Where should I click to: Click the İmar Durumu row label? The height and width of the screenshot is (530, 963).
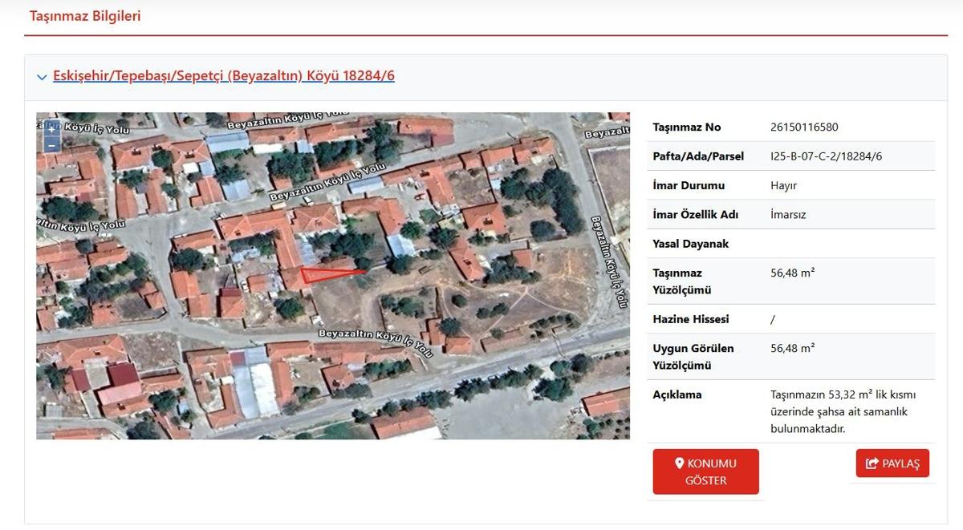(689, 185)
